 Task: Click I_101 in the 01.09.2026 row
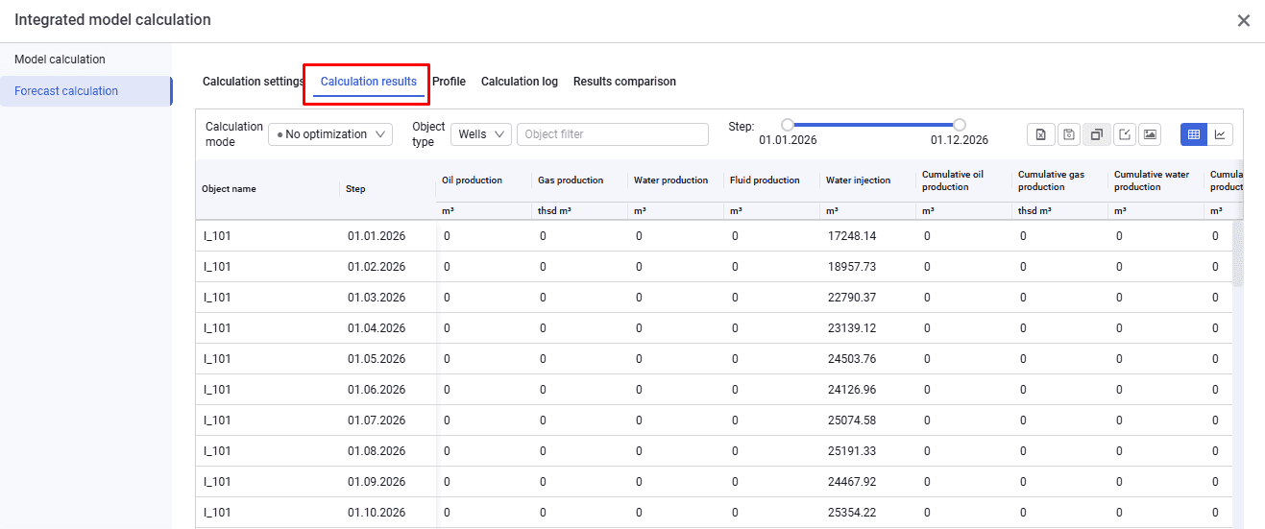click(x=217, y=482)
